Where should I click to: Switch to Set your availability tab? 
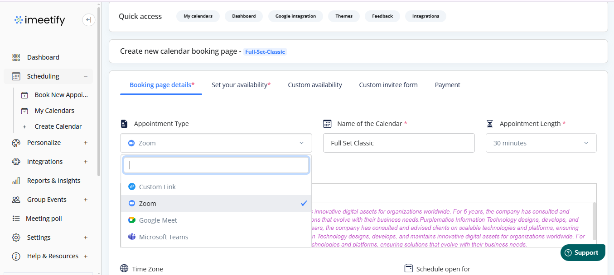coord(241,85)
